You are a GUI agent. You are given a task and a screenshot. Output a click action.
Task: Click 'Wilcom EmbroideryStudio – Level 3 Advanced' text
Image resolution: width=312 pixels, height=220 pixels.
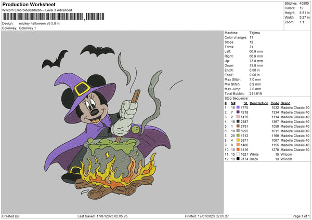pos(37,10)
